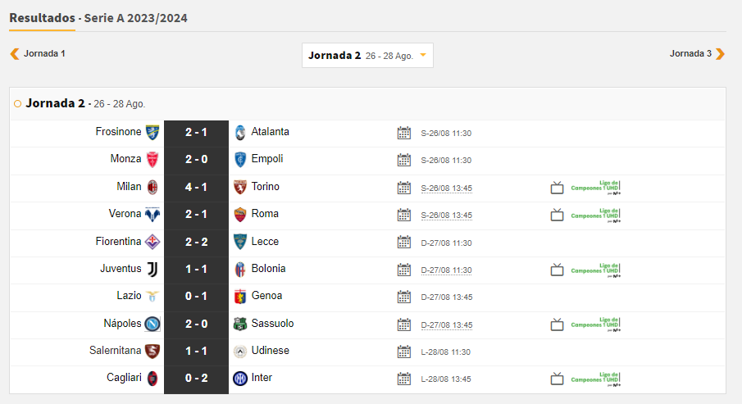Viewport: 742px width, 404px height.
Task: Click the Atalanta team name
Action: 270,132
